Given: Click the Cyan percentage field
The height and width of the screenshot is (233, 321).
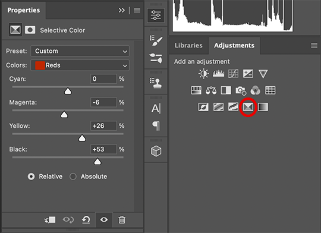Looking at the screenshot, I should (103, 79).
